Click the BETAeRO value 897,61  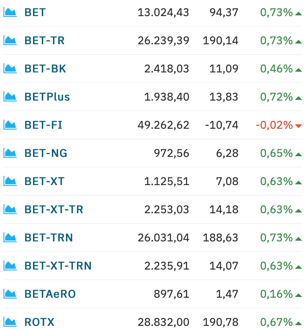171,294
